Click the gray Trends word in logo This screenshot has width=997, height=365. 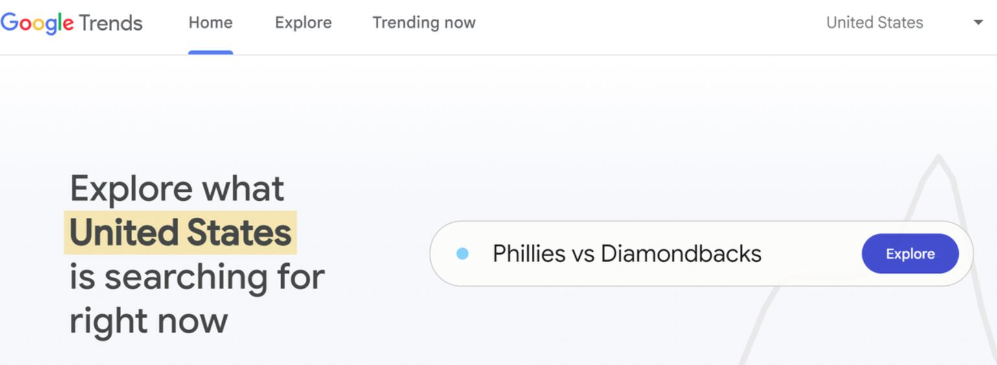pos(111,23)
